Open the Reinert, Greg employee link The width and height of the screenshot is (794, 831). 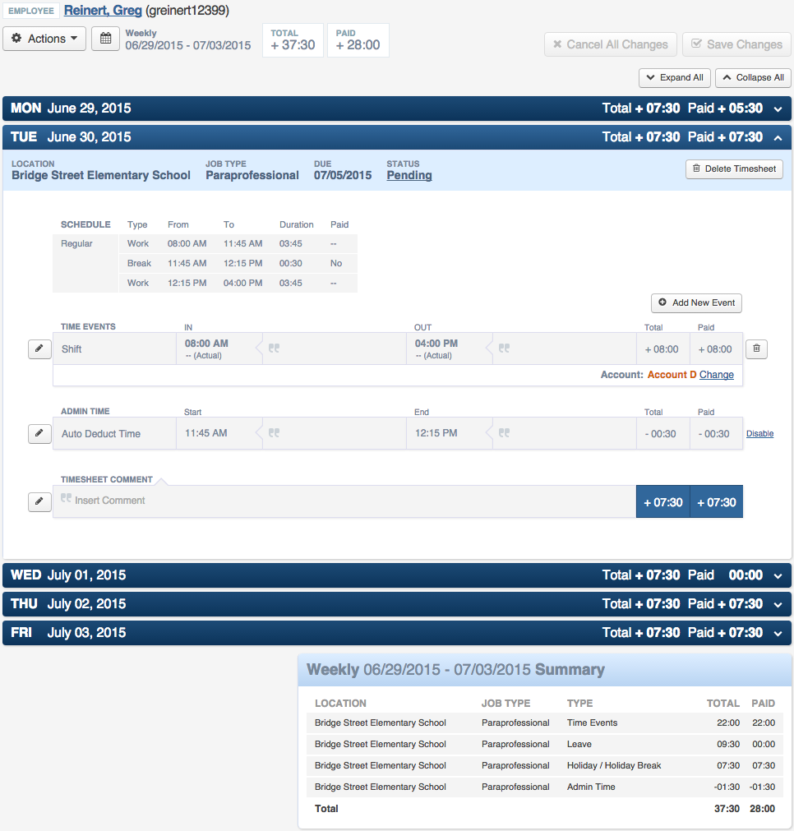103,11
